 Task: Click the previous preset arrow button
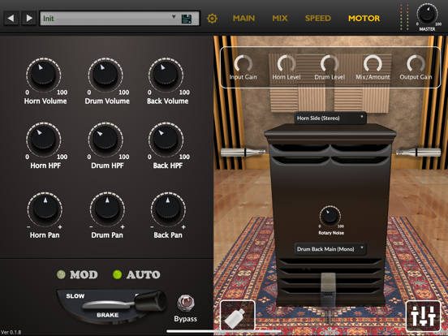[x=11, y=19]
